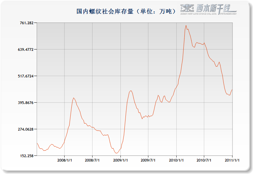Select the 2009/1/1 date label
The height and width of the screenshot is (174, 253).
click(x=120, y=161)
